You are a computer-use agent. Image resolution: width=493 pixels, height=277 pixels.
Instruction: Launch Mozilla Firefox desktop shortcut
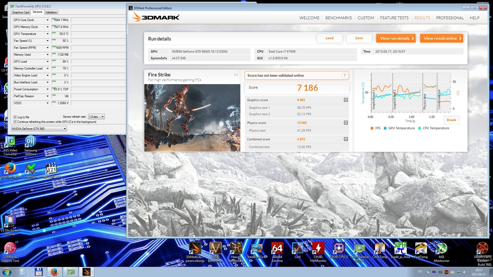pyautogui.click(x=10, y=170)
